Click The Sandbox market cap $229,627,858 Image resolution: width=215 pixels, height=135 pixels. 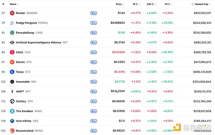pyautogui.click(x=202, y=111)
